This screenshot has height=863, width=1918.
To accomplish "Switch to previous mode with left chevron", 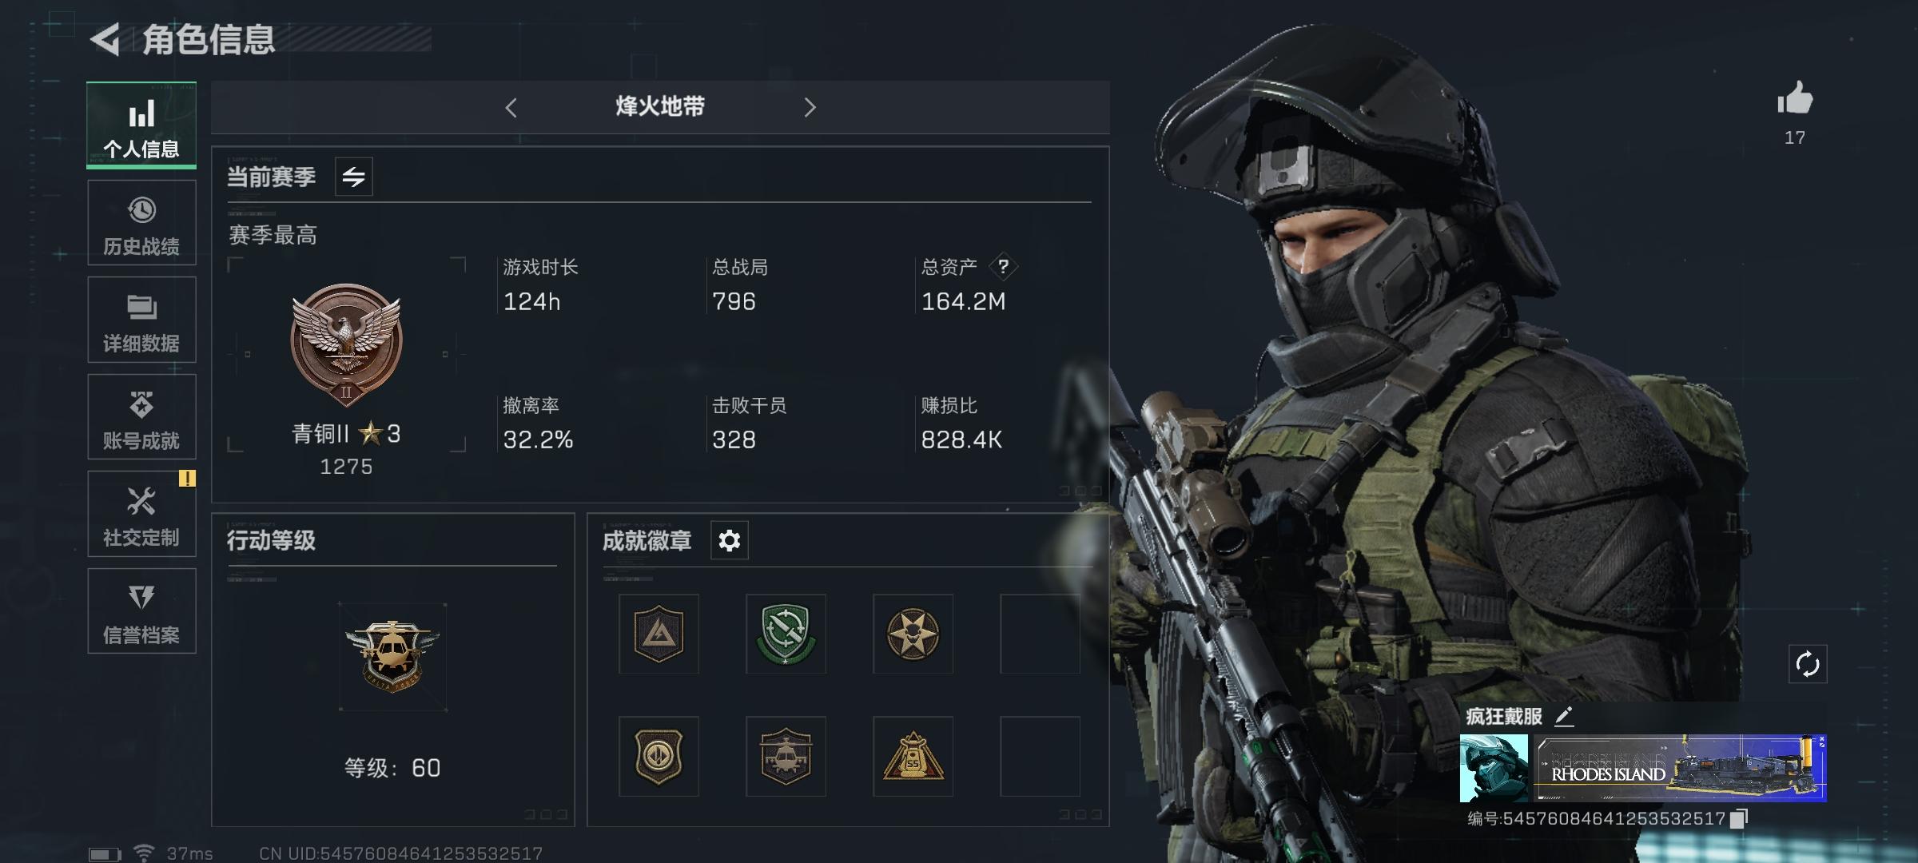I will [x=511, y=107].
